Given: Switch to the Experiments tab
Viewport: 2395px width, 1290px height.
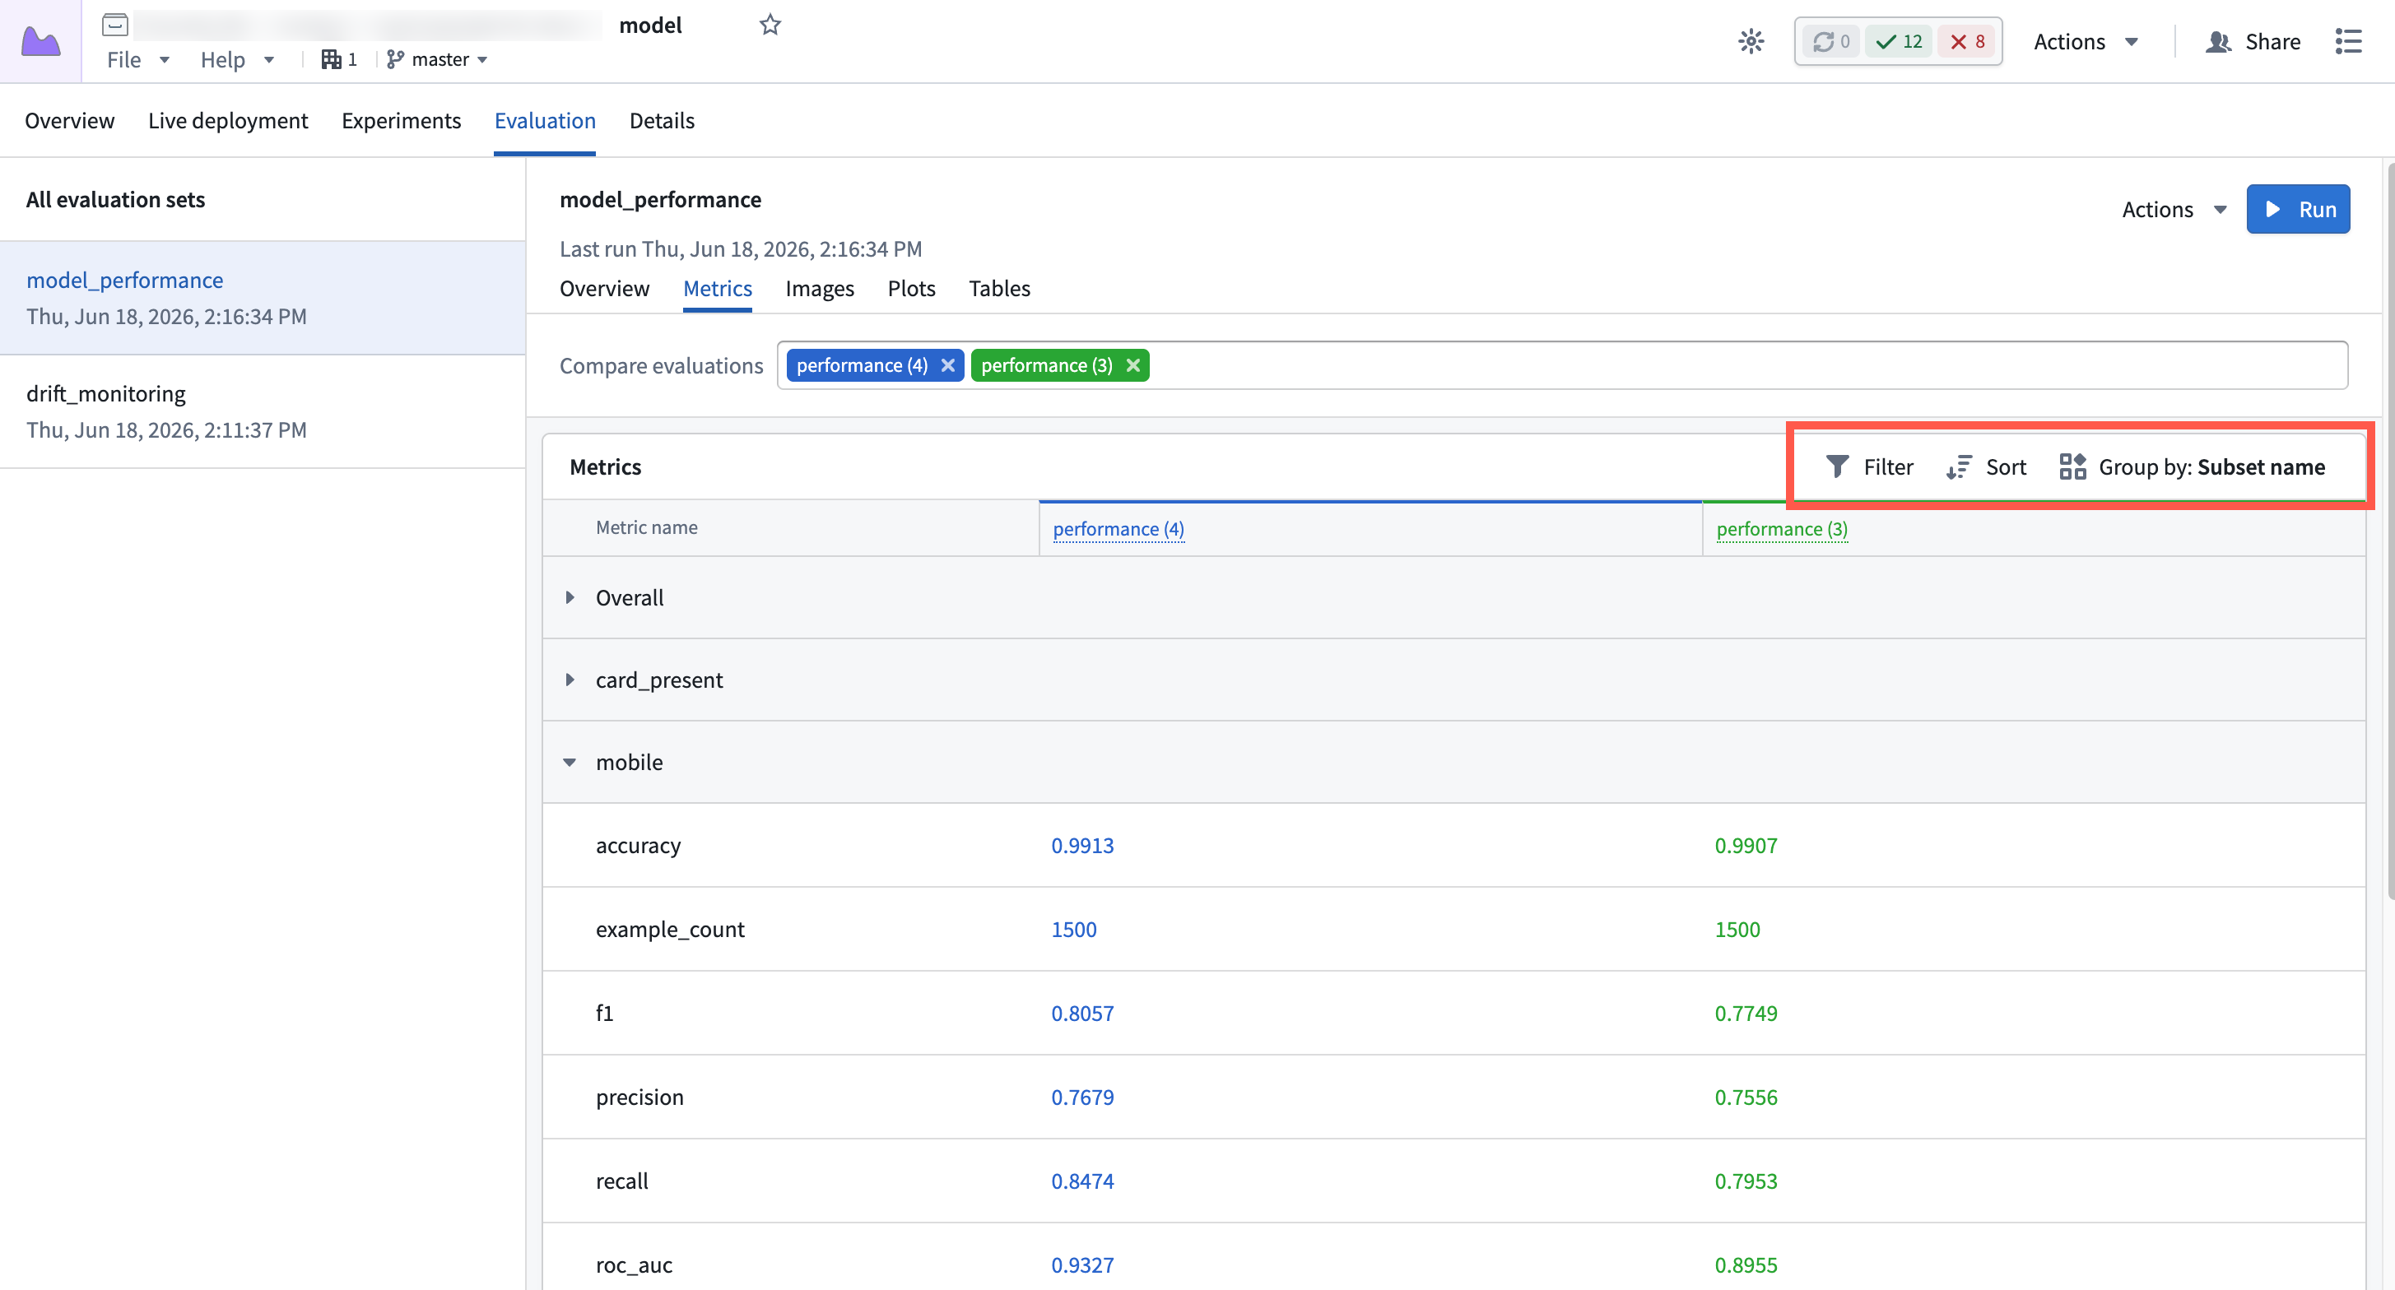Looking at the screenshot, I should pos(401,121).
